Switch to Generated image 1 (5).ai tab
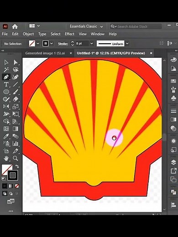178x237 pixels. [45, 53]
